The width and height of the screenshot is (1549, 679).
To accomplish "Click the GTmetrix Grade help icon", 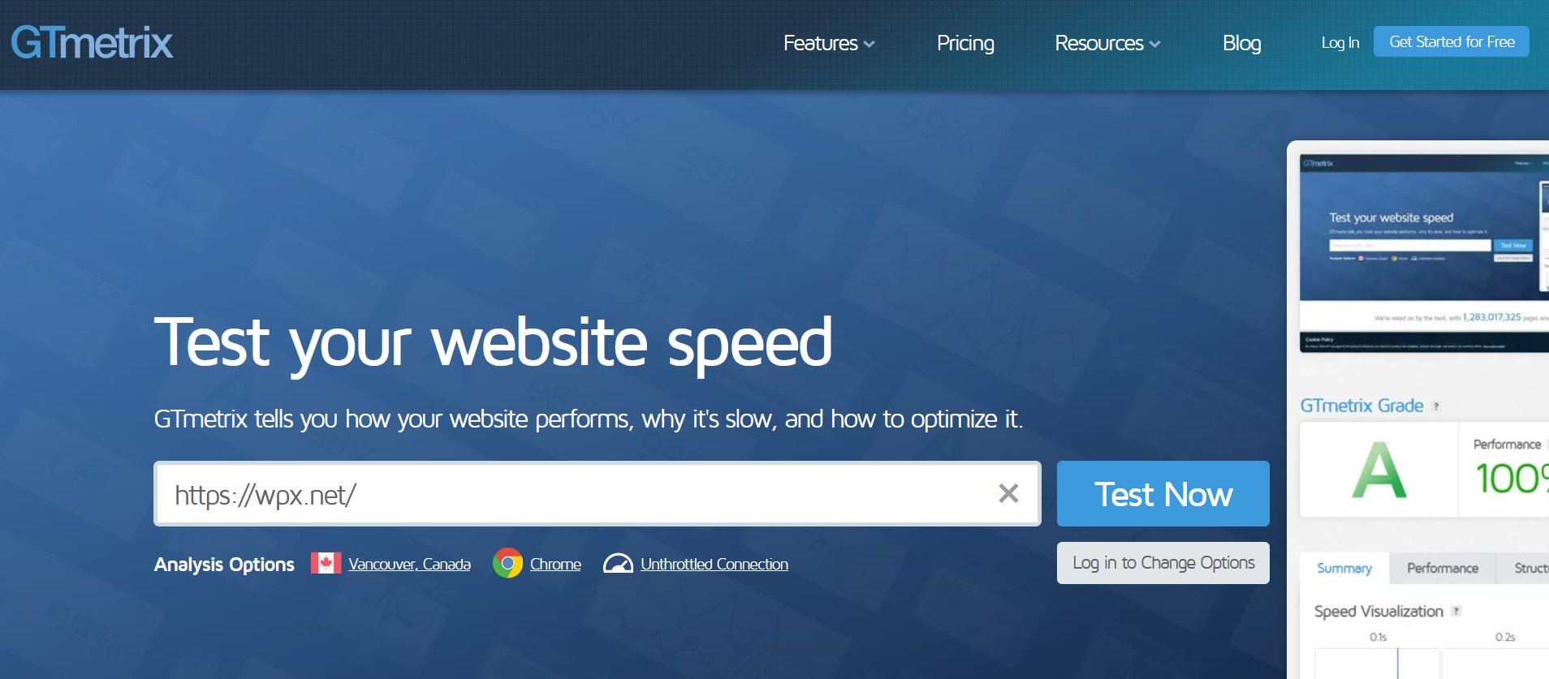I will click(1435, 406).
